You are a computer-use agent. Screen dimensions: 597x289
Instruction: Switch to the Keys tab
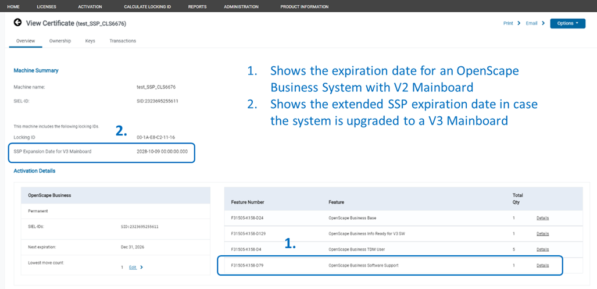pos(90,41)
